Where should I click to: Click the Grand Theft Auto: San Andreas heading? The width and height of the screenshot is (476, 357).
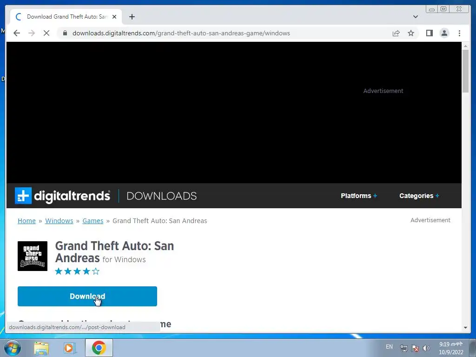click(x=114, y=251)
